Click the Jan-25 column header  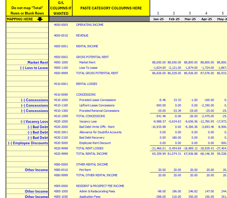[158, 19]
